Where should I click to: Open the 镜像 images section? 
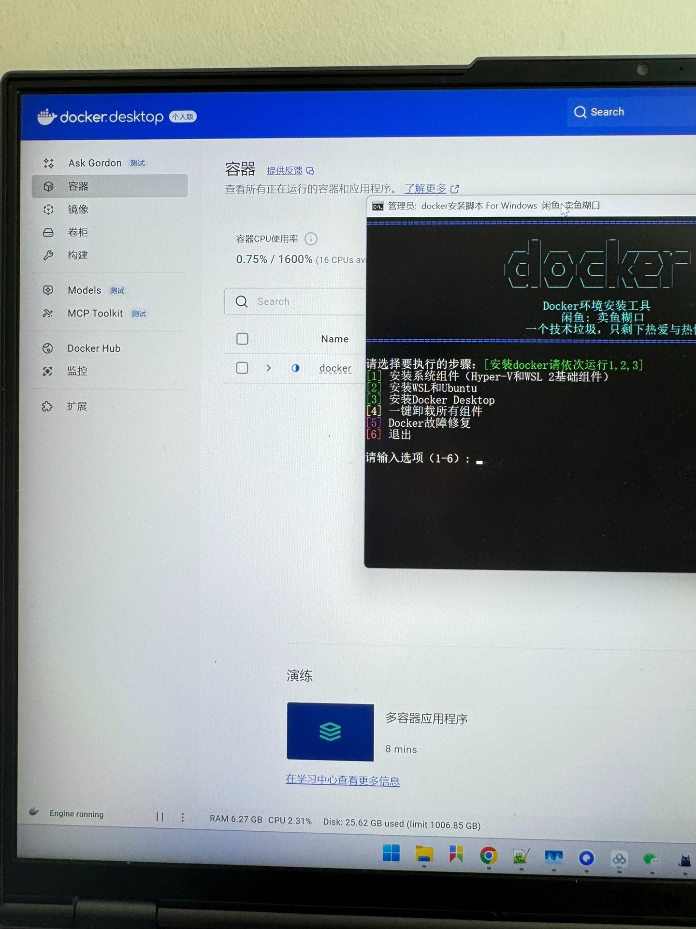point(78,209)
